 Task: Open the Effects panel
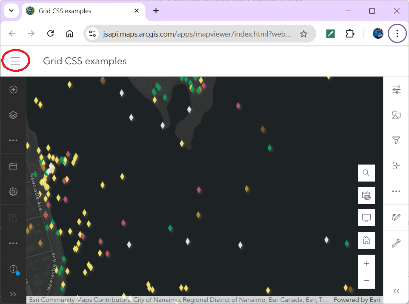tap(396, 166)
